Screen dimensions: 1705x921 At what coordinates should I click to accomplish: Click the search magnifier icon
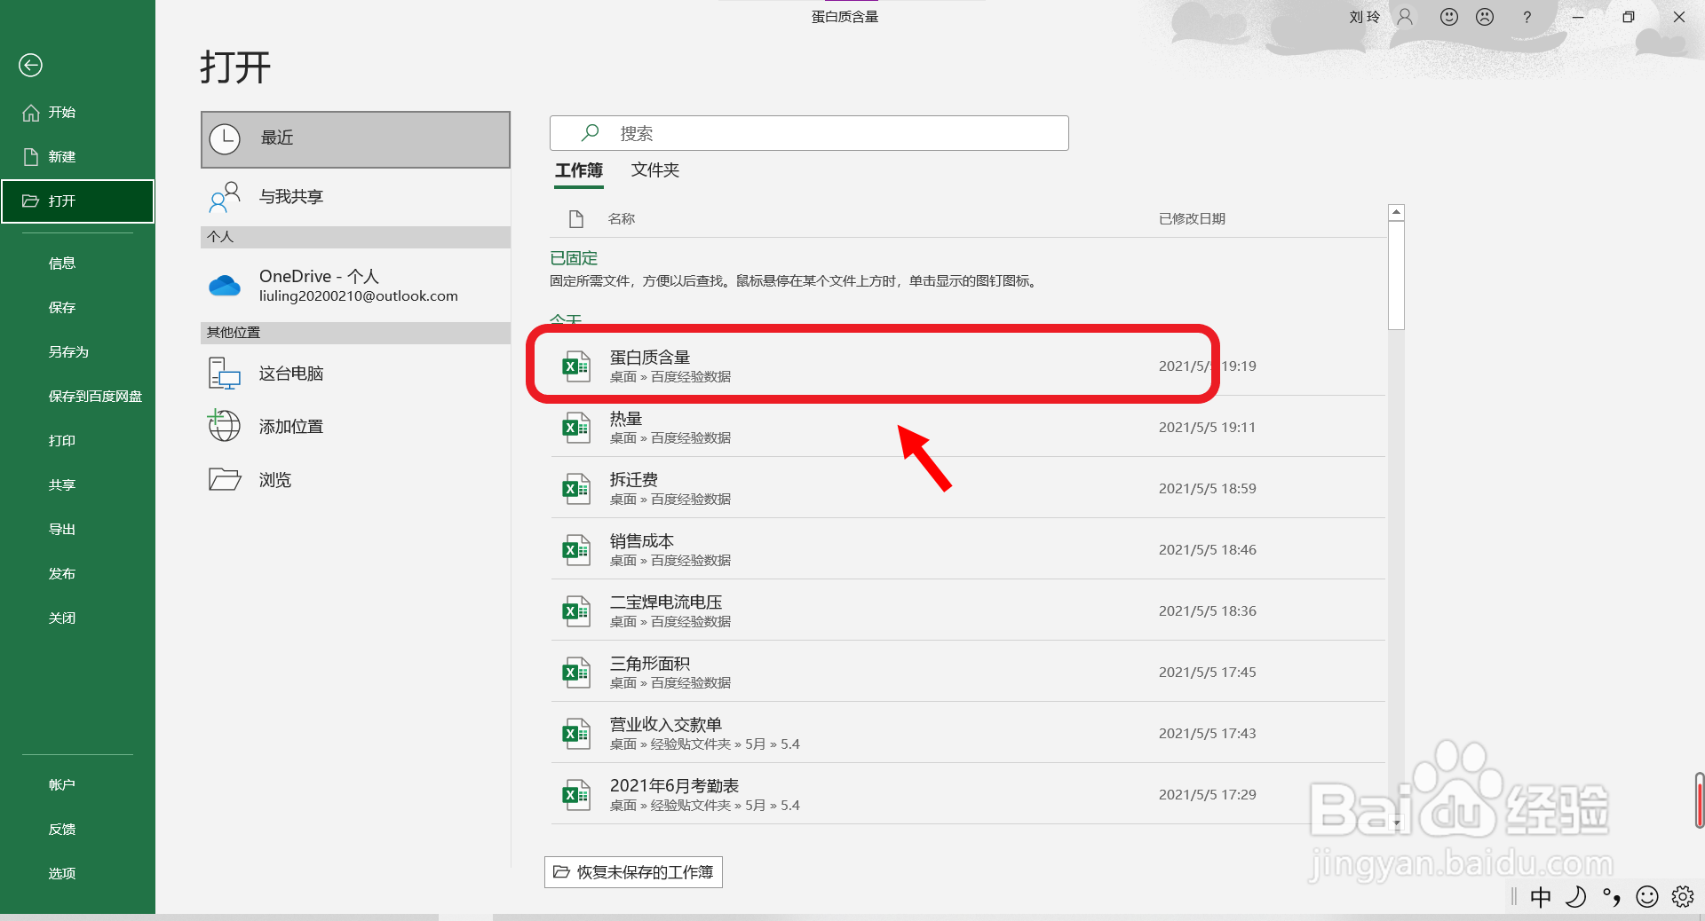589,133
